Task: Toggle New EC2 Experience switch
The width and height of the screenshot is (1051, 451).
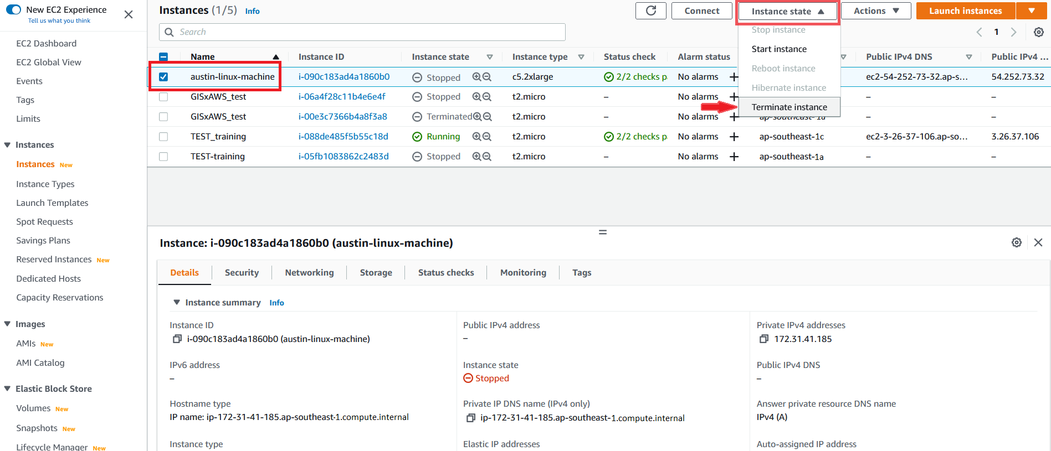Action: pos(13,9)
